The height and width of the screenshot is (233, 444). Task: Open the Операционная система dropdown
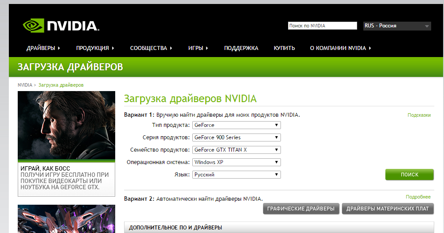tap(237, 162)
